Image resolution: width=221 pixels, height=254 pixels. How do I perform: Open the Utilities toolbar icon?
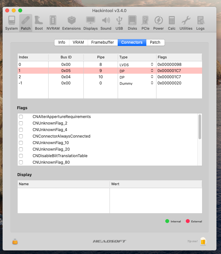coord(186,23)
